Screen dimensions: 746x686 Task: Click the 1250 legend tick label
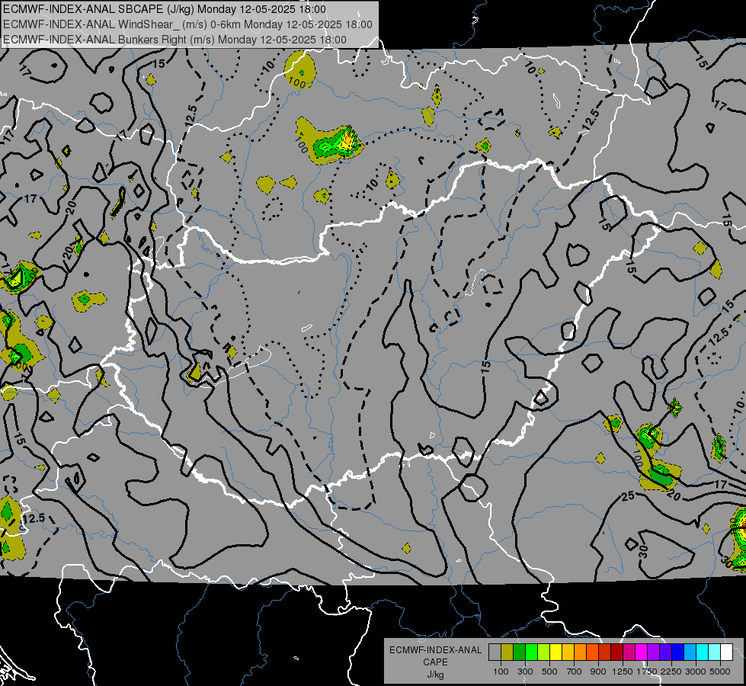(x=623, y=672)
